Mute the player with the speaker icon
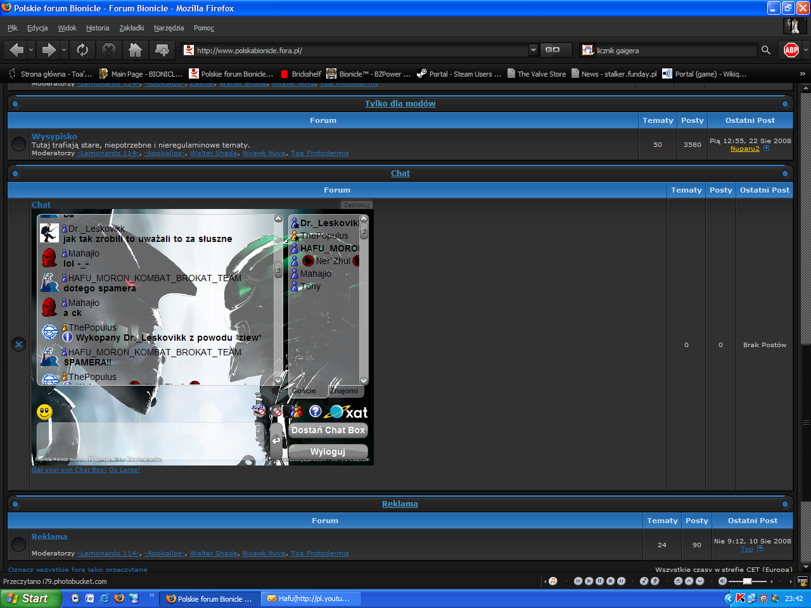This screenshot has width=811, height=608. tap(722, 581)
